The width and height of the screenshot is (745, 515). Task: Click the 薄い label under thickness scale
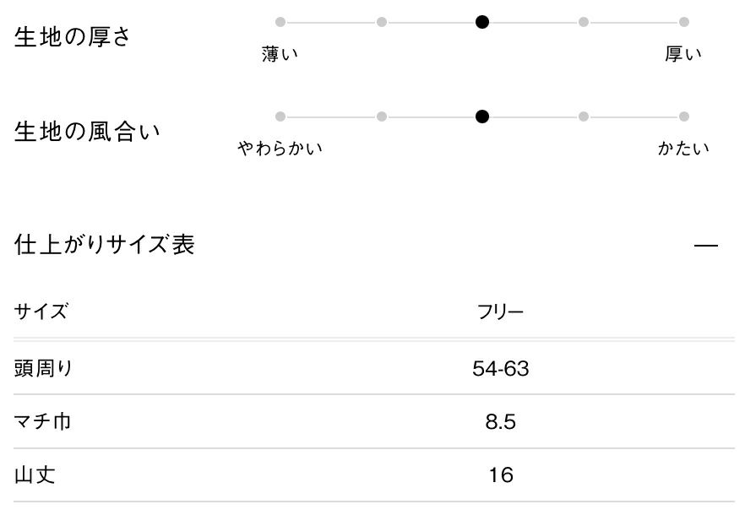pyautogui.click(x=280, y=55)
